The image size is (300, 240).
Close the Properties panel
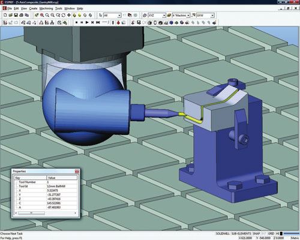(x=77, y=172)
